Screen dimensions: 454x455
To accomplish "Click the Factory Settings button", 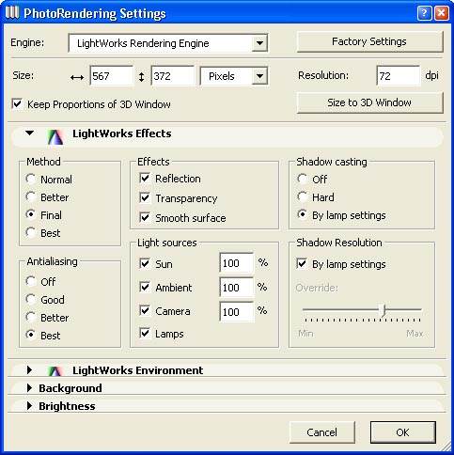I will (x=369, y=41).
